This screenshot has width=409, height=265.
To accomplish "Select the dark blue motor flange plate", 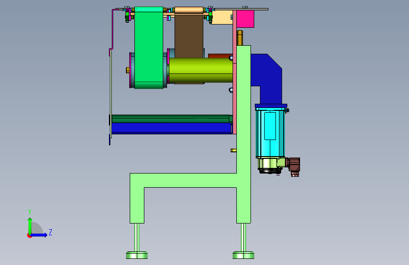I will (x=271, y=106).
